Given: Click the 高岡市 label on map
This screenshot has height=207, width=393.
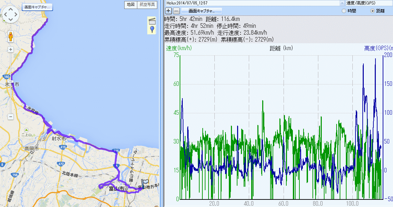Looking at the screenshot, I should click(31, 149).
